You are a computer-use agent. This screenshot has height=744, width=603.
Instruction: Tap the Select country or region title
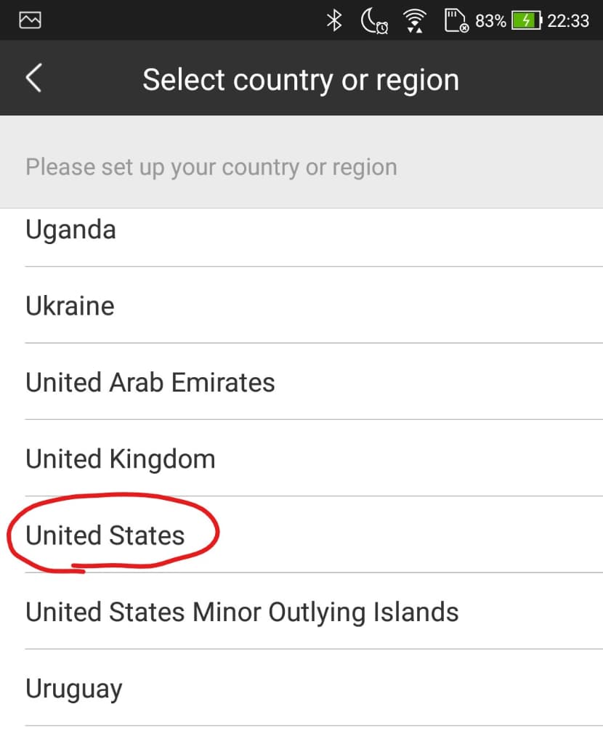click(x=301, y=79)
